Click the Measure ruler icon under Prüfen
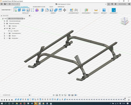The height and width of the screenshot is (105, 131). tap(96, 10)
